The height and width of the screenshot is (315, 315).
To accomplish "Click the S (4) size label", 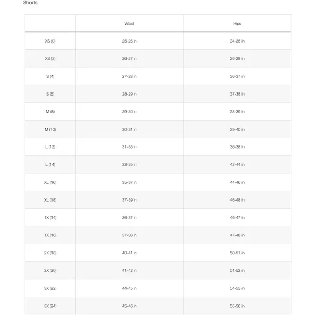I will coord(50,76).
